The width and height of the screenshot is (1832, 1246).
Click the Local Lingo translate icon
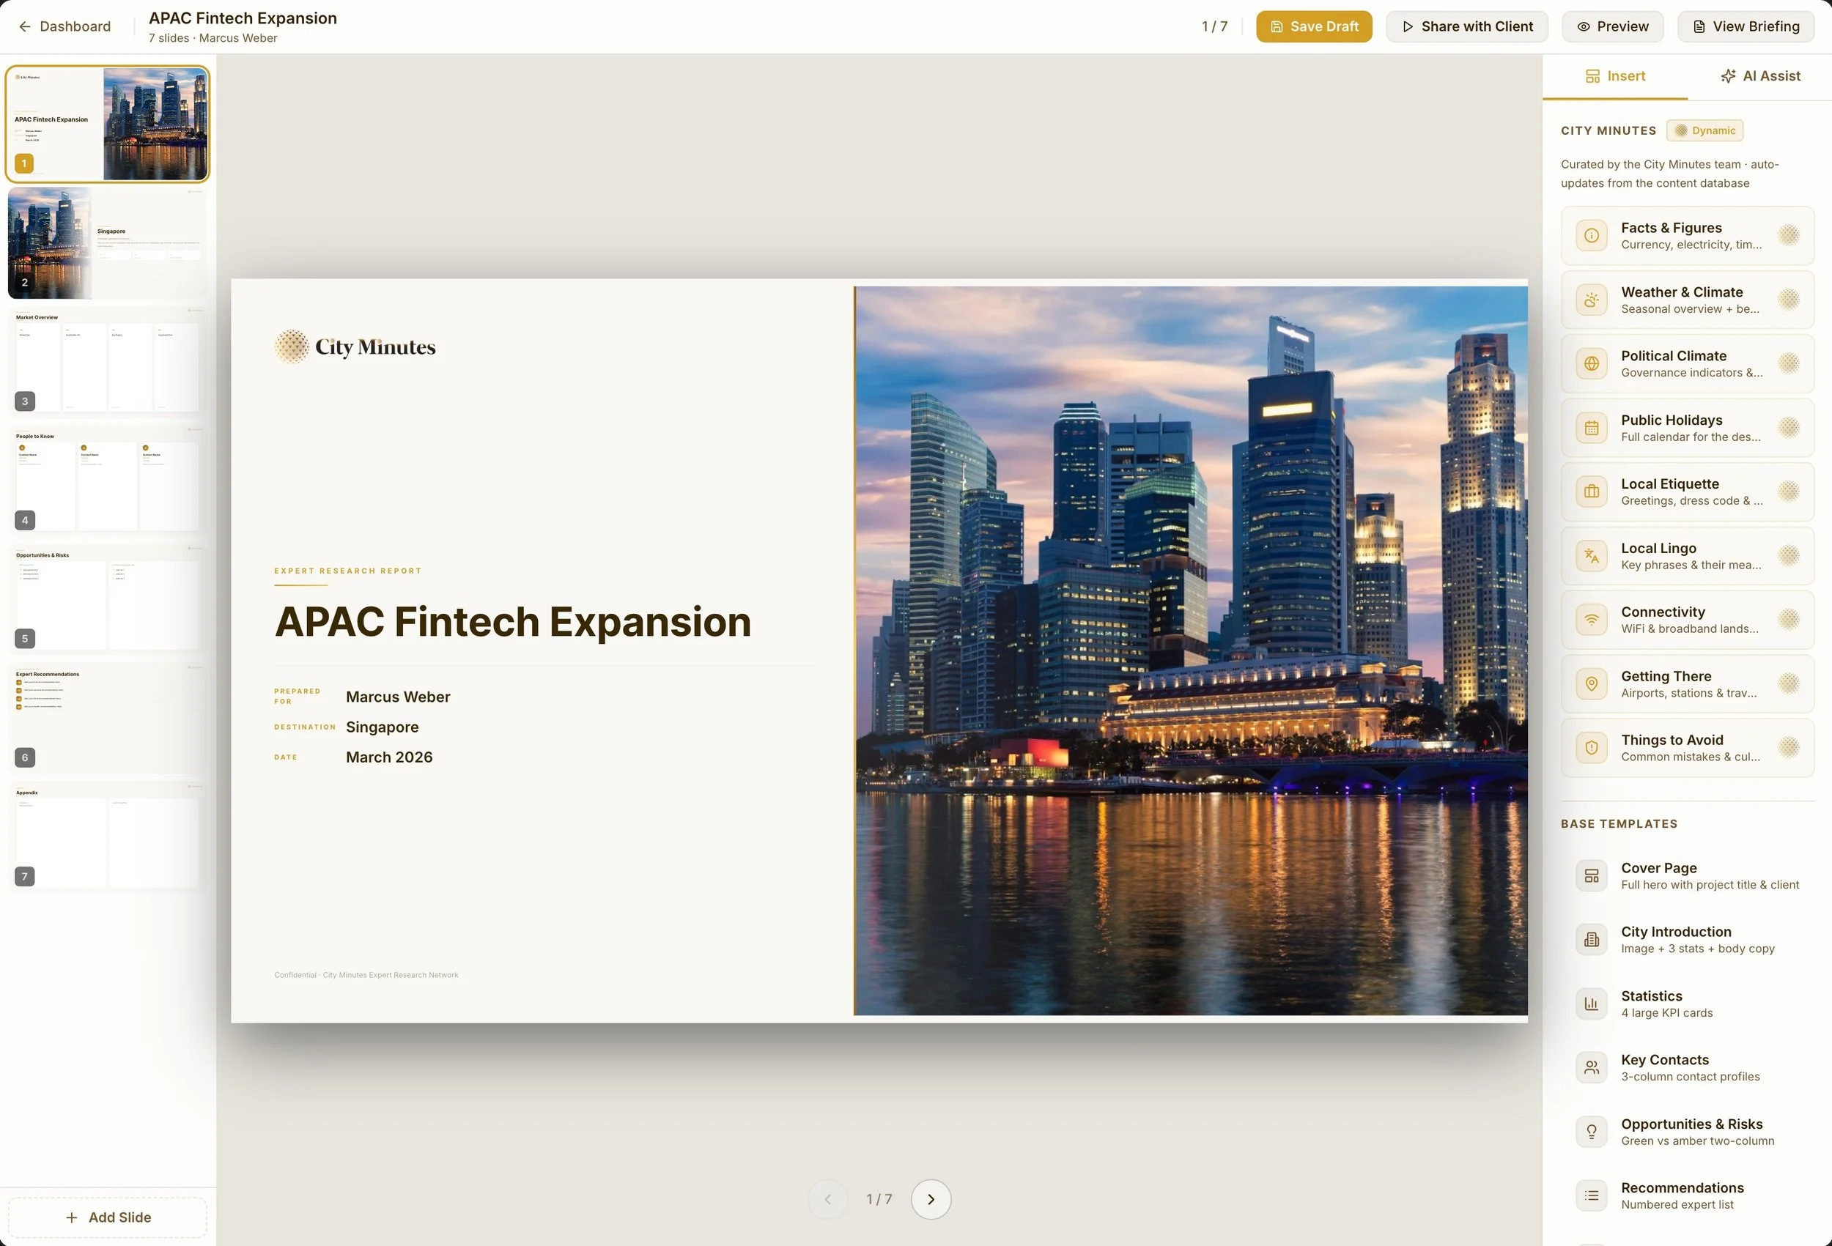(1591, 557)
